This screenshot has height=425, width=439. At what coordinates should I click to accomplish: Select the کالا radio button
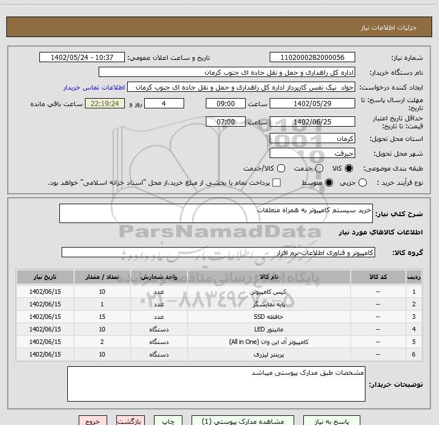coord(349,168)
